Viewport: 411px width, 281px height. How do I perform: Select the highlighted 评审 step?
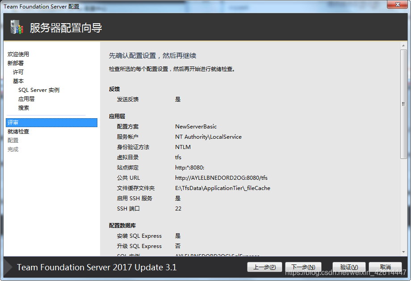(x=52, y=123)
